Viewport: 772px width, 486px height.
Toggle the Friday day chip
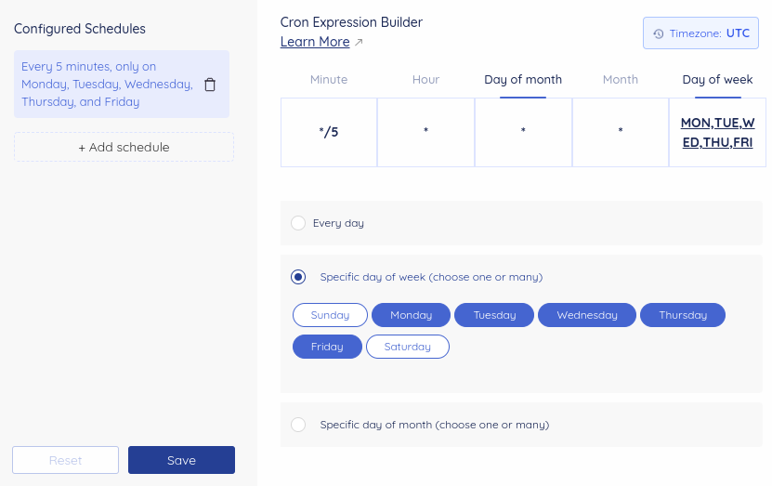tap(327, 347)
